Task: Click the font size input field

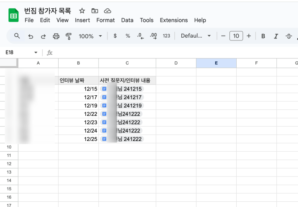Action: pyautogui.click(x=236, y=36)
